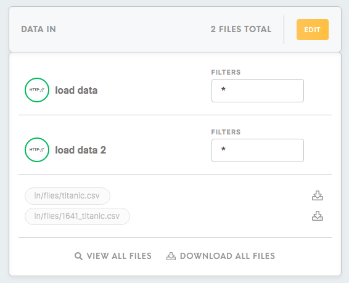
Task: Click the orange EDIT button
Action: 312,30
